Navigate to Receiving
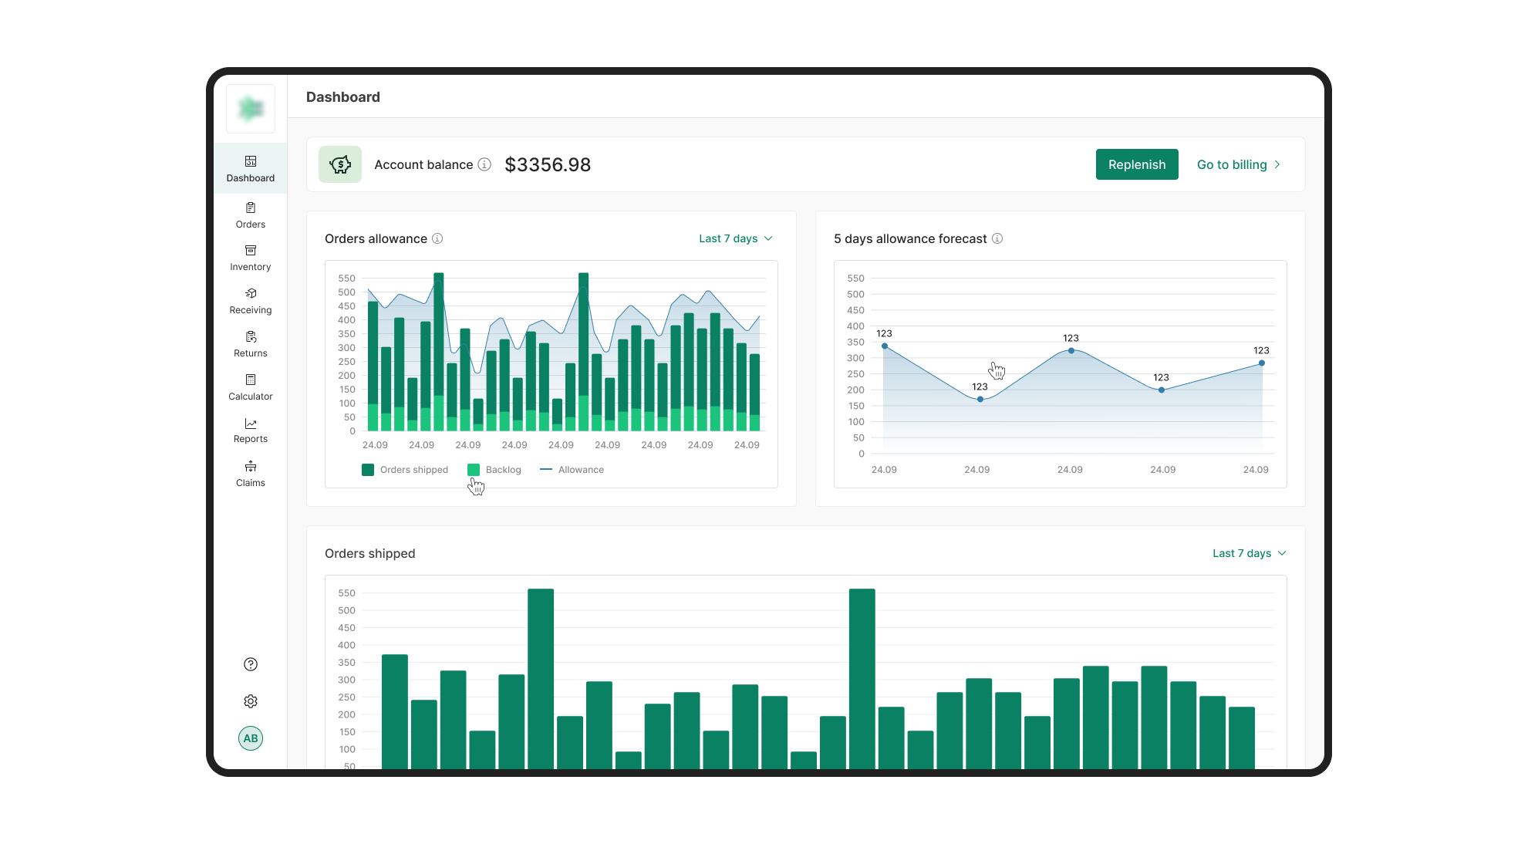 250,301
